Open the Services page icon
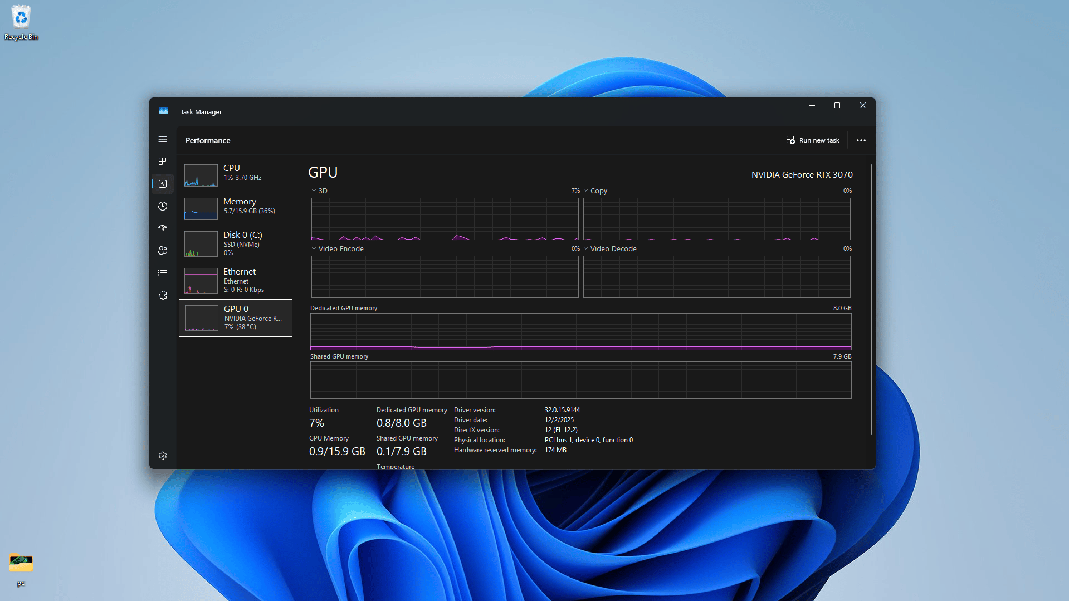Image resolution: width=1069 pixels, height=601 pixels. 163,295
